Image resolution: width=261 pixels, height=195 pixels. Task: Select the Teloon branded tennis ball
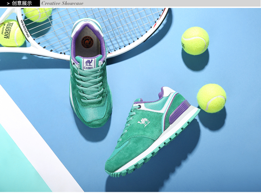pos(12,33)
